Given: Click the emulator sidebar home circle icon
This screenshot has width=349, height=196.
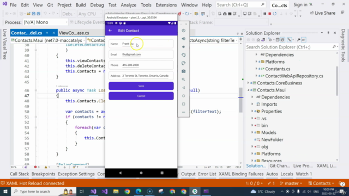Looking at the screenshot, I should (183, 96).
